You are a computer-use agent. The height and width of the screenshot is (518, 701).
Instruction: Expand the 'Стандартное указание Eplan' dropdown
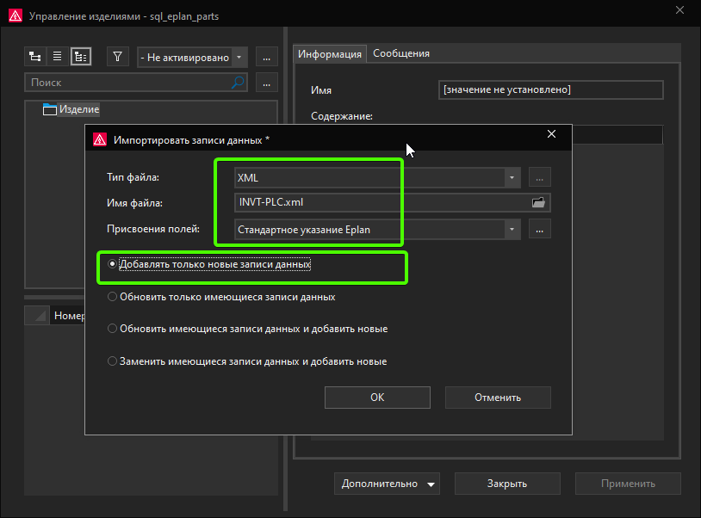tap(512, 229)
